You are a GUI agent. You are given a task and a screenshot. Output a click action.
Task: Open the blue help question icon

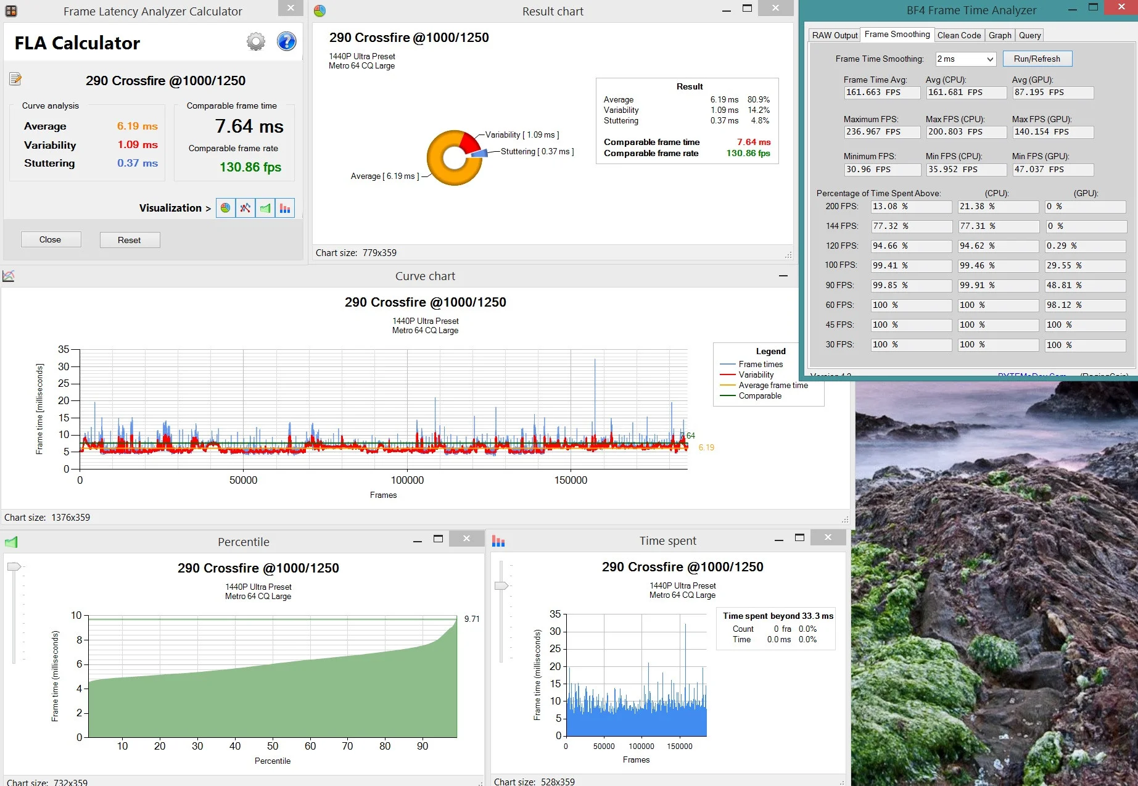286,42
